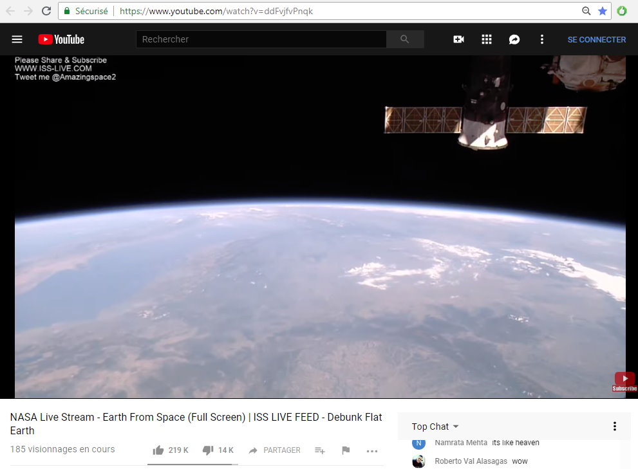The image size is (638, 469).
Task: Click Namrata Mehta chat author name
Action: pos(461,443)
